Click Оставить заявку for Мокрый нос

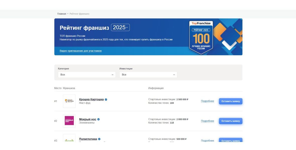231,121
